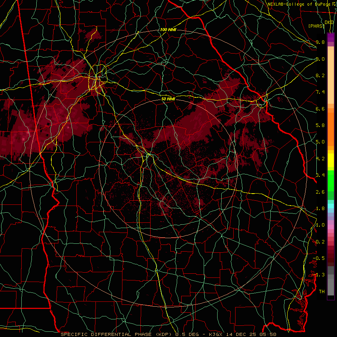Viewport: 337px width, 337px height.
Task: Click the -1.3 value on the scale
Action: click(319, 275)
